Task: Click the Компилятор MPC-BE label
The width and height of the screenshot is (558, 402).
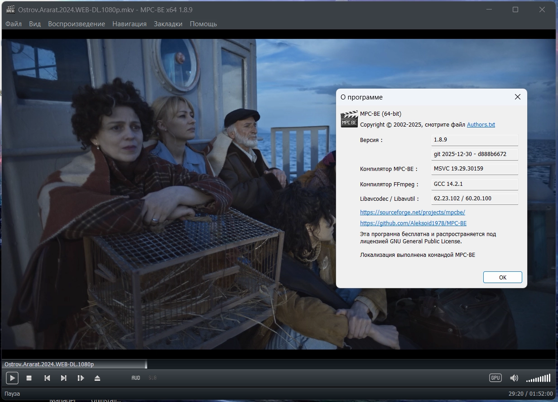Action: click(389, 169)
